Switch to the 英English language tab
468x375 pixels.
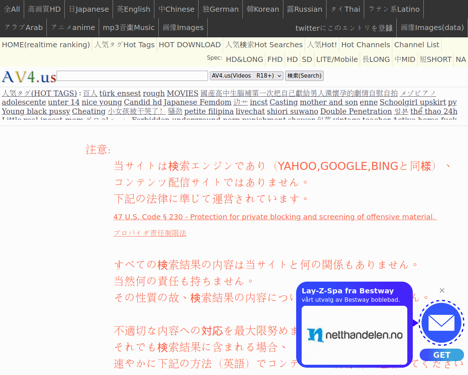coord(133,9)
